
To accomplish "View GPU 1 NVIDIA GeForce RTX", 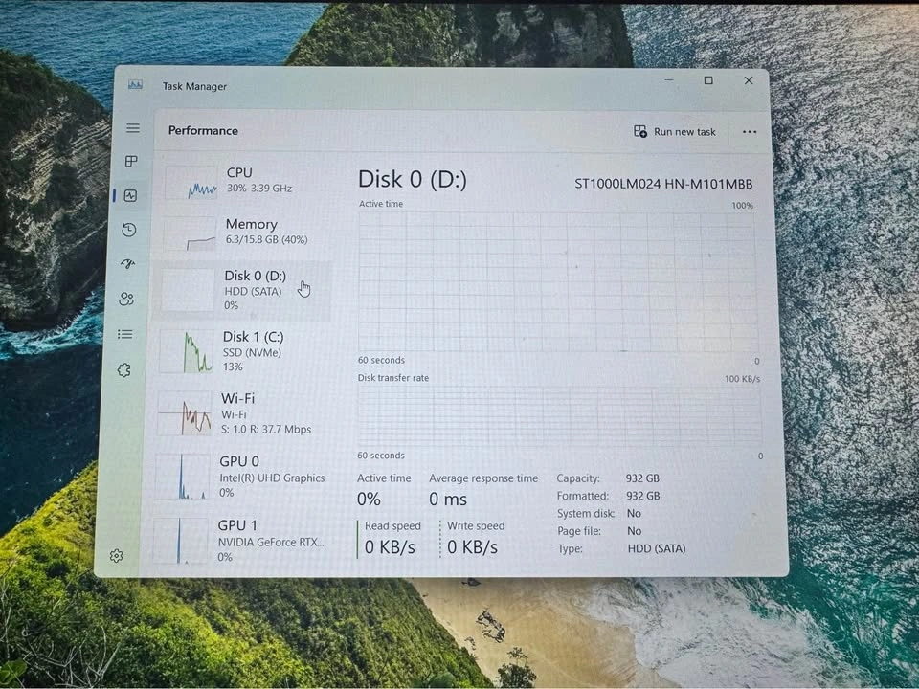I will pyautogui.click(x=239, y=540).
